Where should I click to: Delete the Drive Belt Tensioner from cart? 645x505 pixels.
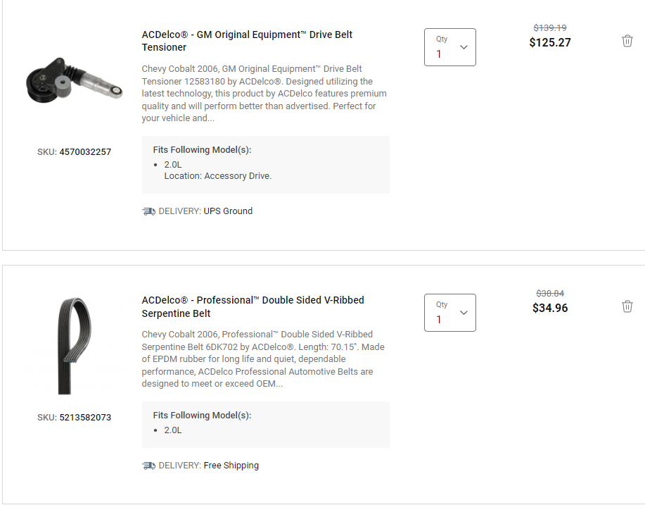(627, 41)
